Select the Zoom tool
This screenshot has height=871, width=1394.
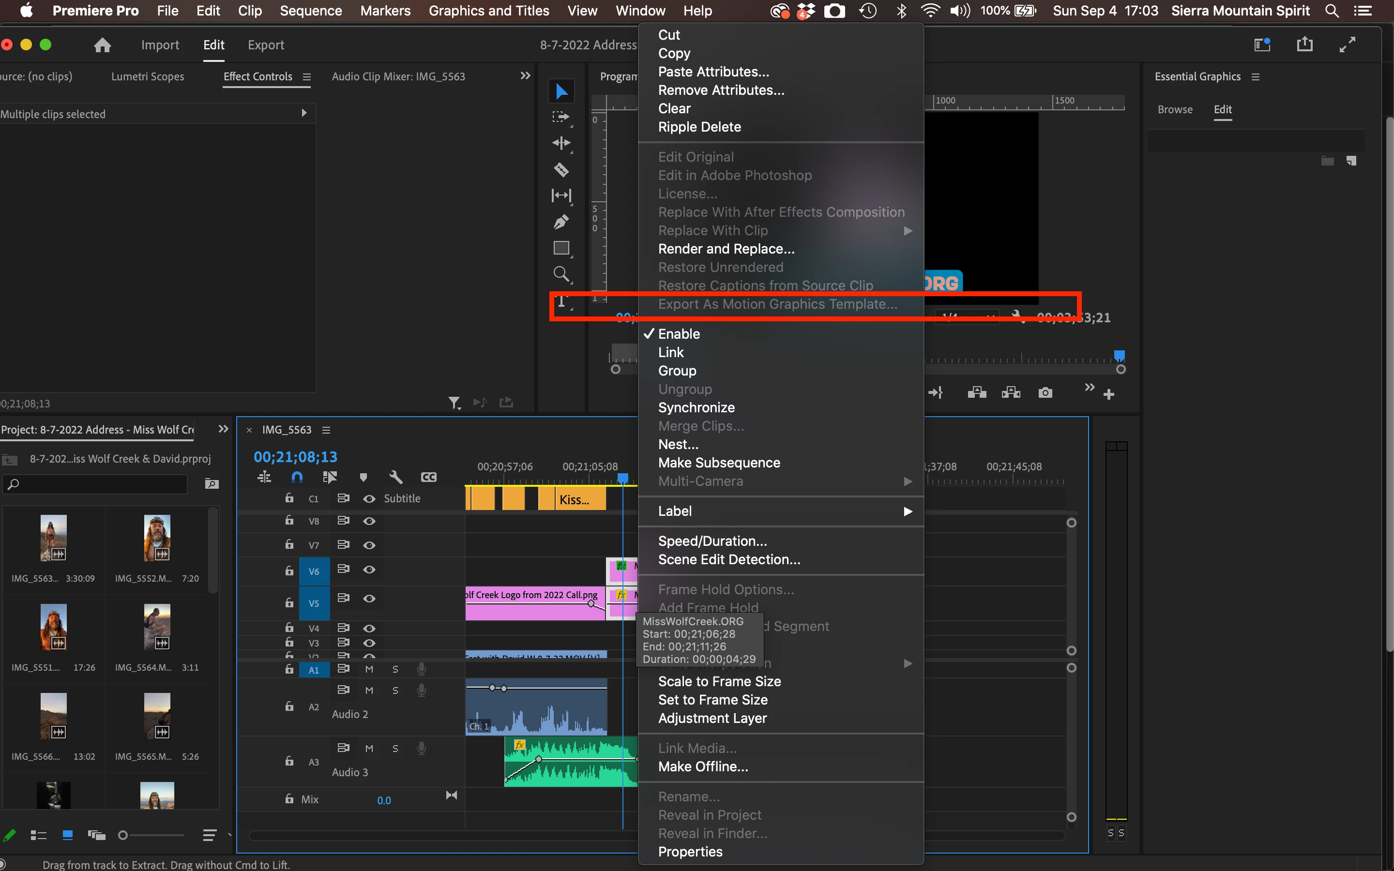tap(561, 273)
